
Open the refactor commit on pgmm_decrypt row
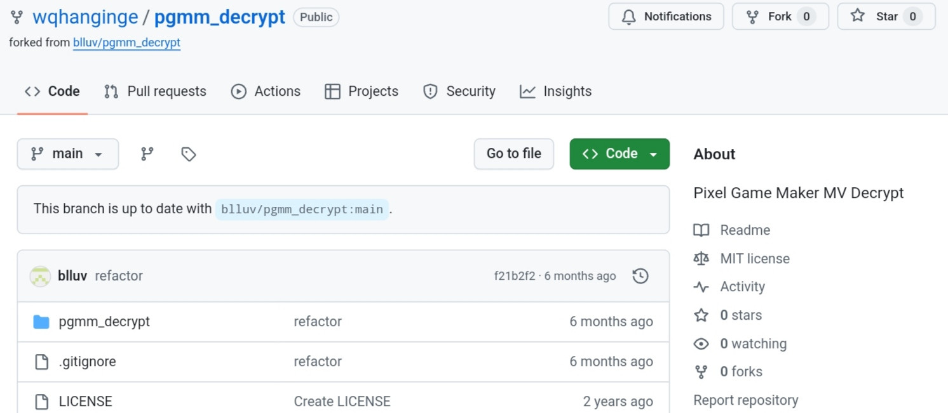click(x=318, y=322)
